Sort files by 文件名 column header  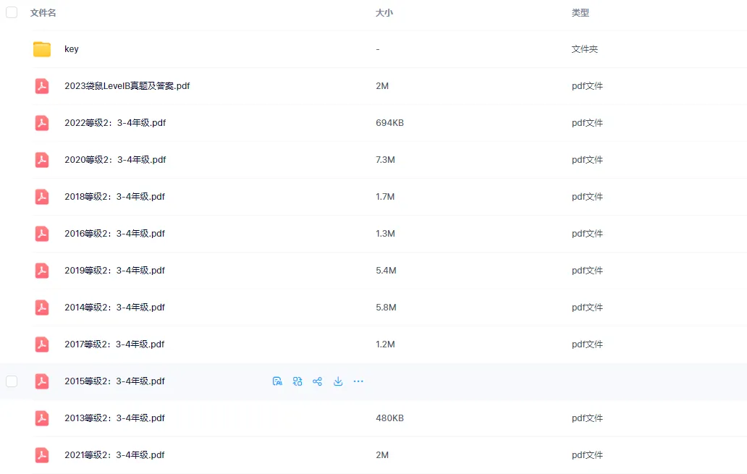click(43, 13)
